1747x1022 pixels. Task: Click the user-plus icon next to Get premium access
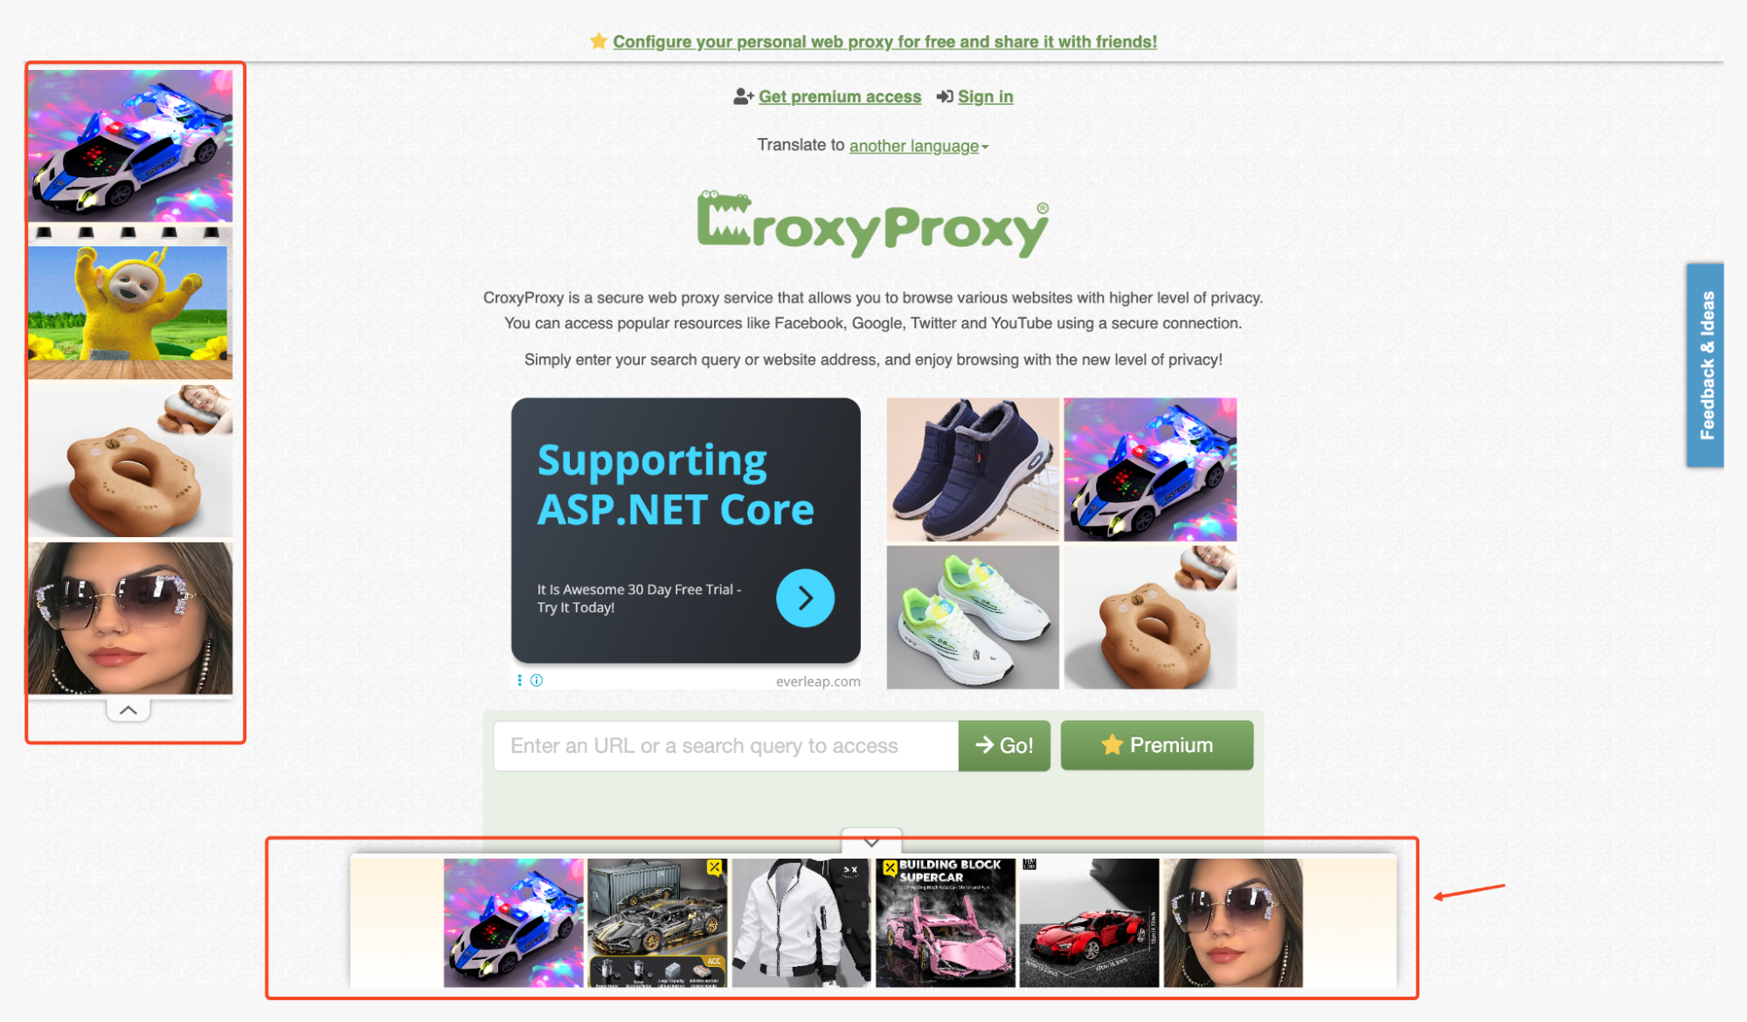point(743,97)
